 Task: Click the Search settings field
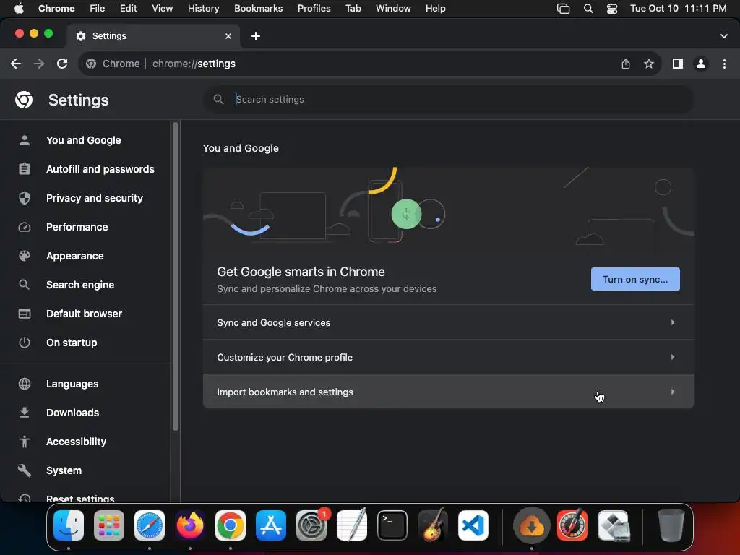(448, 100)
